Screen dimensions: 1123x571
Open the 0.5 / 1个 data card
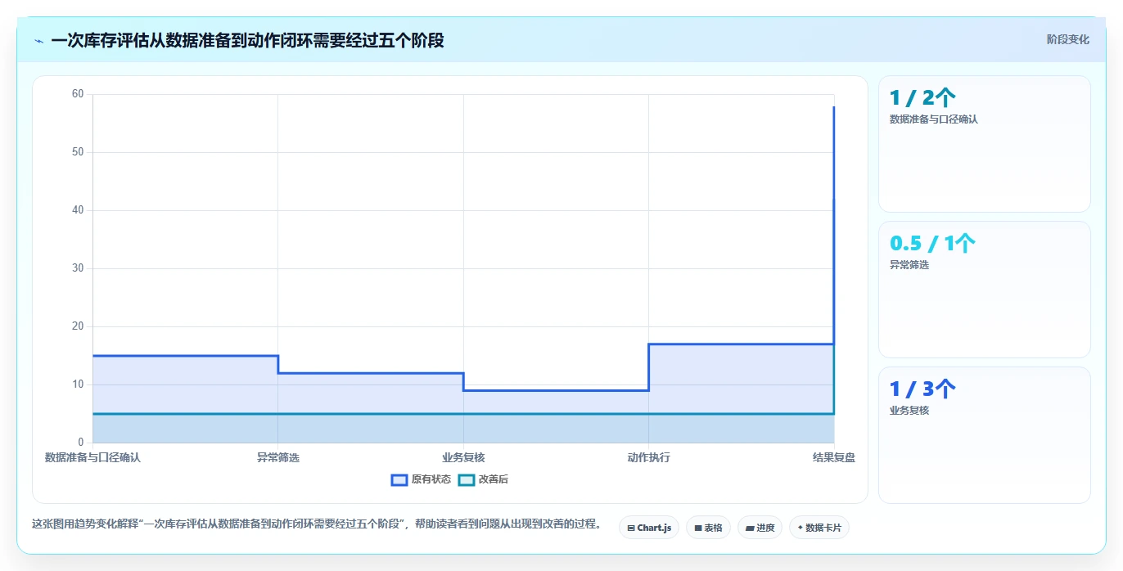click(984, 290)
